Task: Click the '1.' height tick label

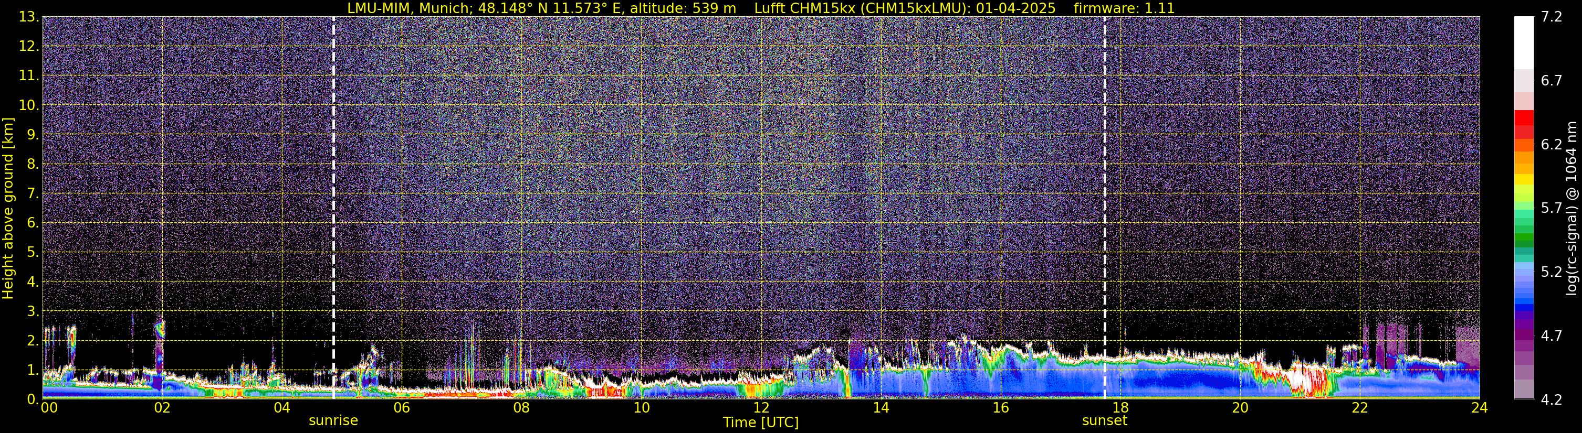Action: [33, 371]
